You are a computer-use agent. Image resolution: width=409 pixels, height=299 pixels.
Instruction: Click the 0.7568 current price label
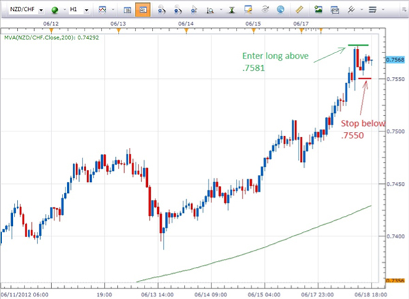pos(394,60)
